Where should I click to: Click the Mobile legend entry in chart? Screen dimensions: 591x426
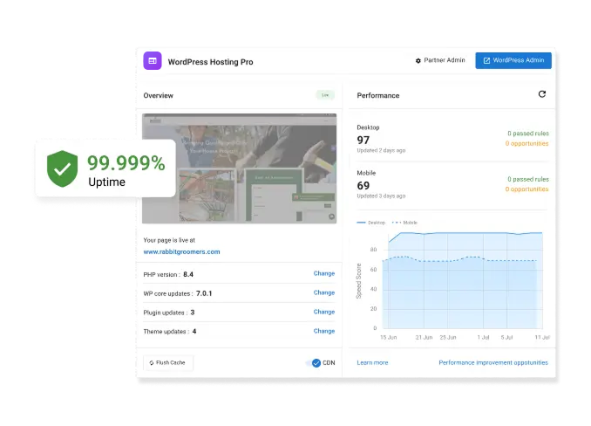click(404, 223)
